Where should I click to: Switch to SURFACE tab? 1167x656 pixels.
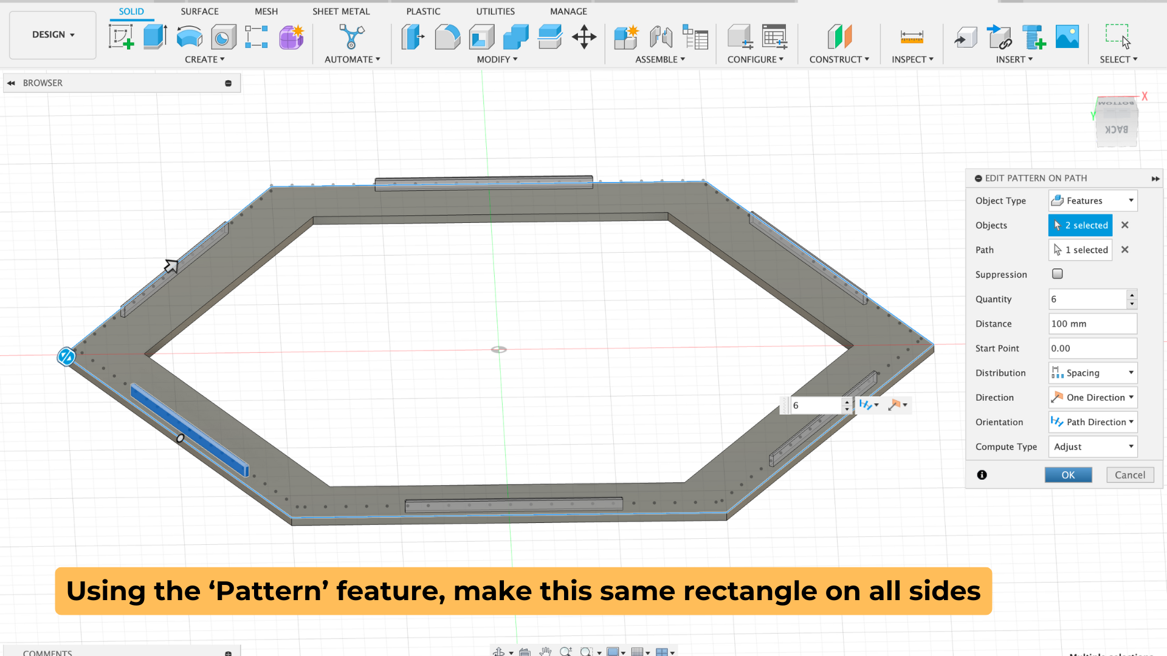coord(199,11)
